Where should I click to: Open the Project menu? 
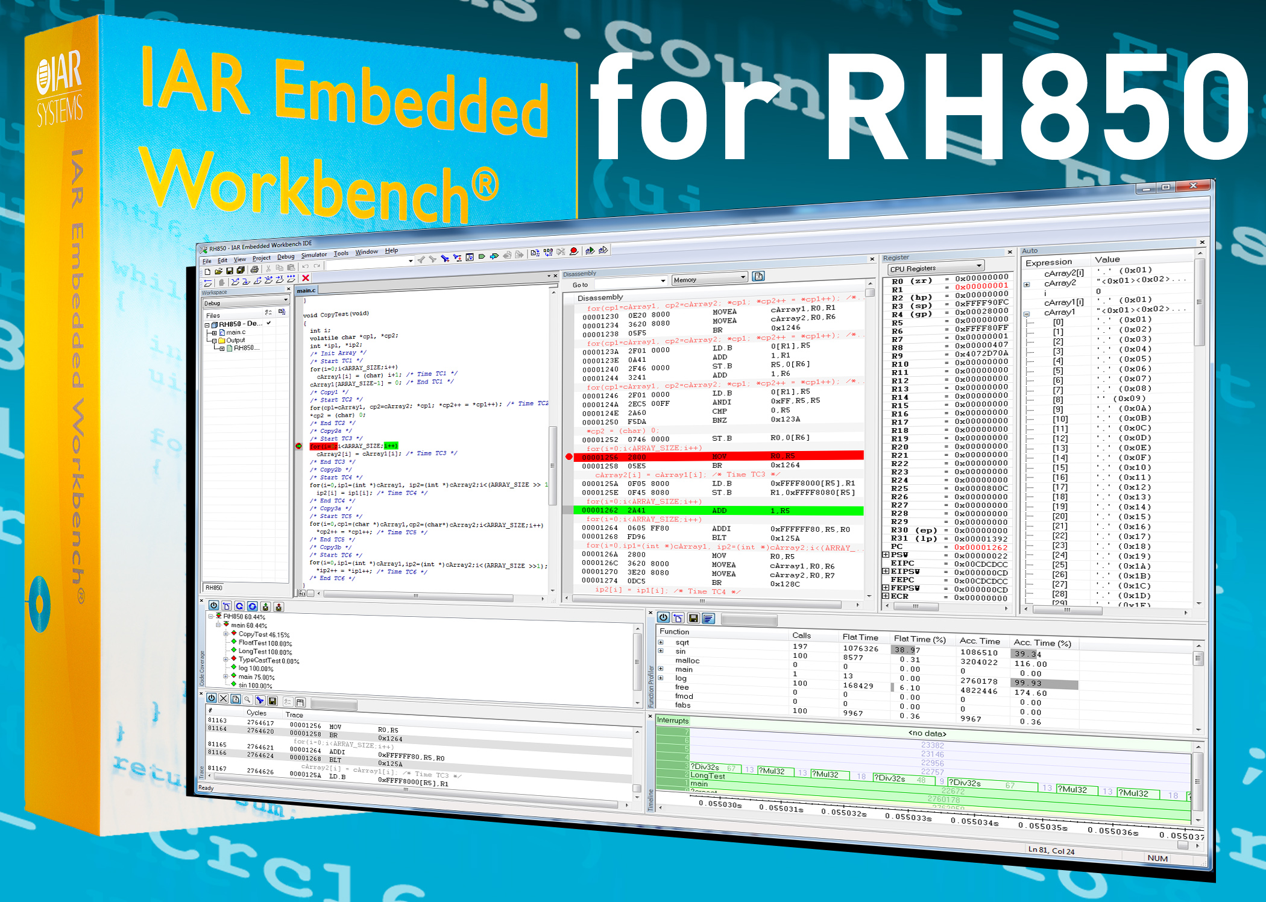[262, 258]
